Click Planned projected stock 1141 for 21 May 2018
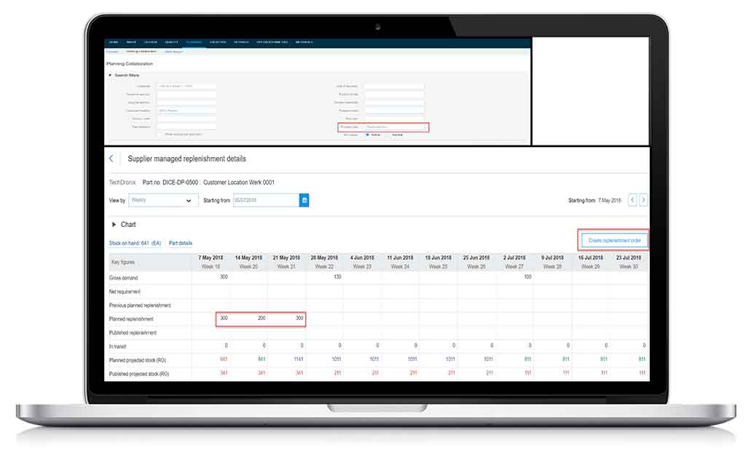 point(298,359)
